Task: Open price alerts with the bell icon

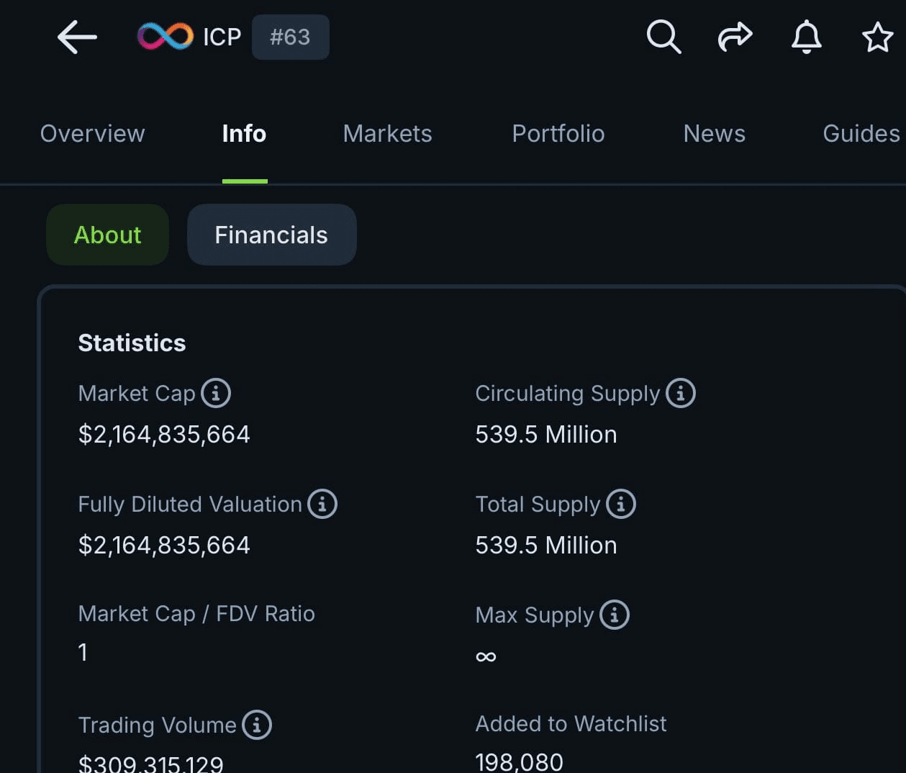Action: pyautogui.click(x=806, y=37)
